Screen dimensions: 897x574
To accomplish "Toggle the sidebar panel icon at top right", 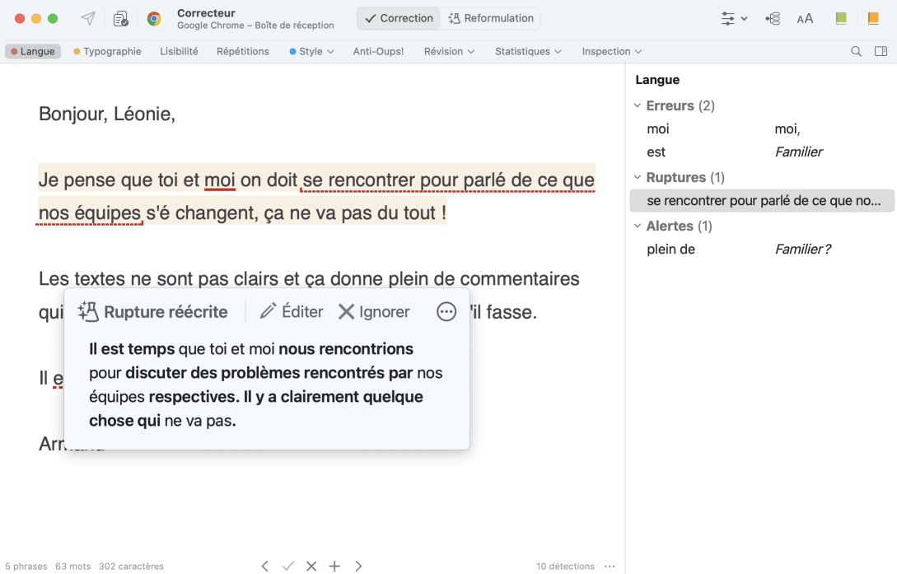I will click(x=880, y=51).
